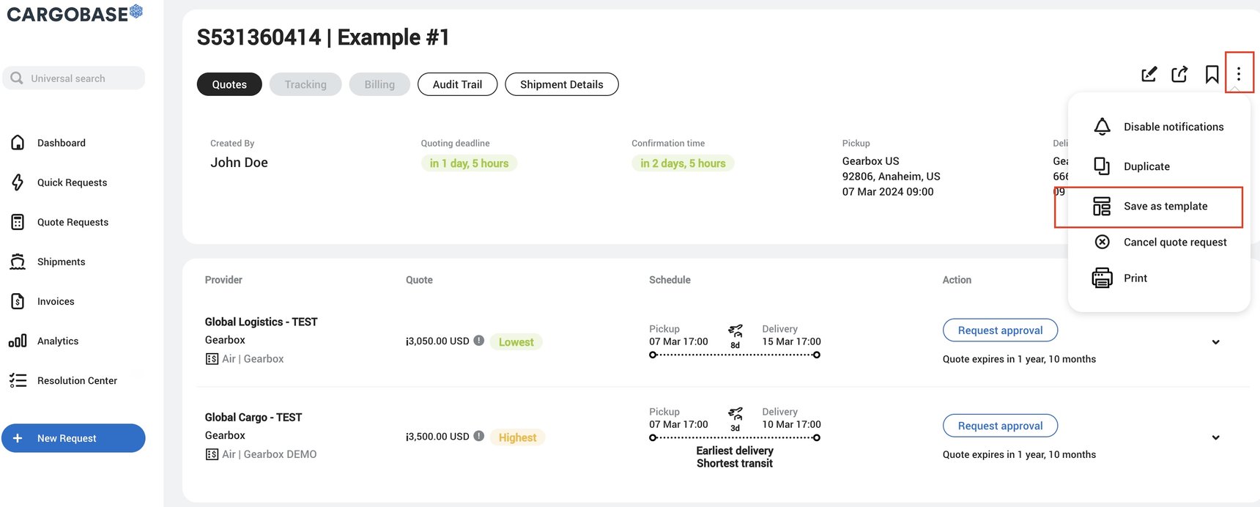Click the Universal search field
1260x507 pixels.
tap(81, 78)
